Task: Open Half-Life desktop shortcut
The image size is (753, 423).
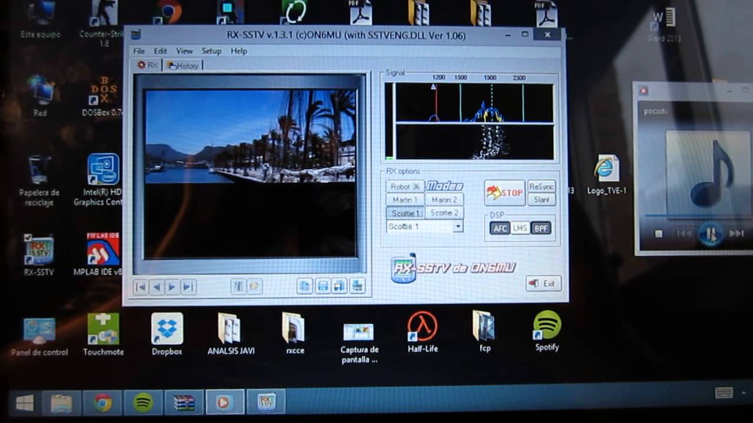Action: point(422,332)
